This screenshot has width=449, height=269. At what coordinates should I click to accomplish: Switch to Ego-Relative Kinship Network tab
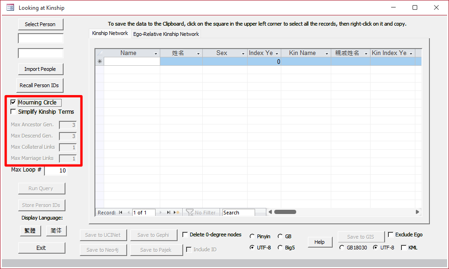coord(166,34)
